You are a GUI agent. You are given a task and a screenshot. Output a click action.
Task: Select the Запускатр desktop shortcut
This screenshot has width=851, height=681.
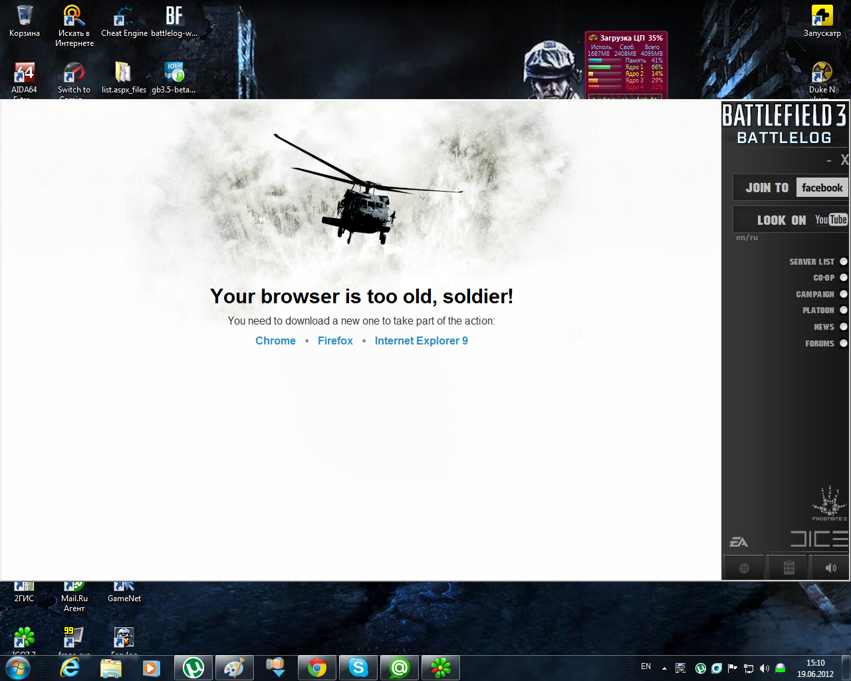tap(822, 21)
